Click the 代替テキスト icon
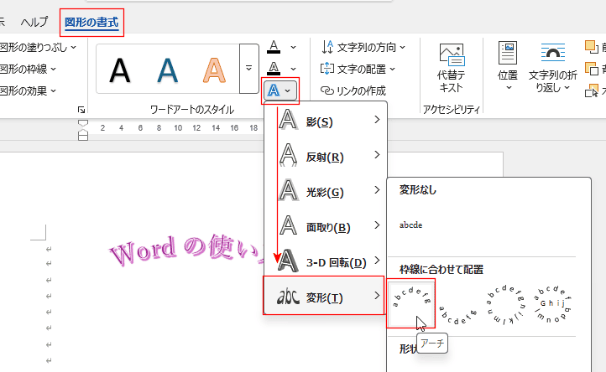Image resolution: width=606 pixels, height=372 pixels. pyautogui.click(x=452, y=55)
